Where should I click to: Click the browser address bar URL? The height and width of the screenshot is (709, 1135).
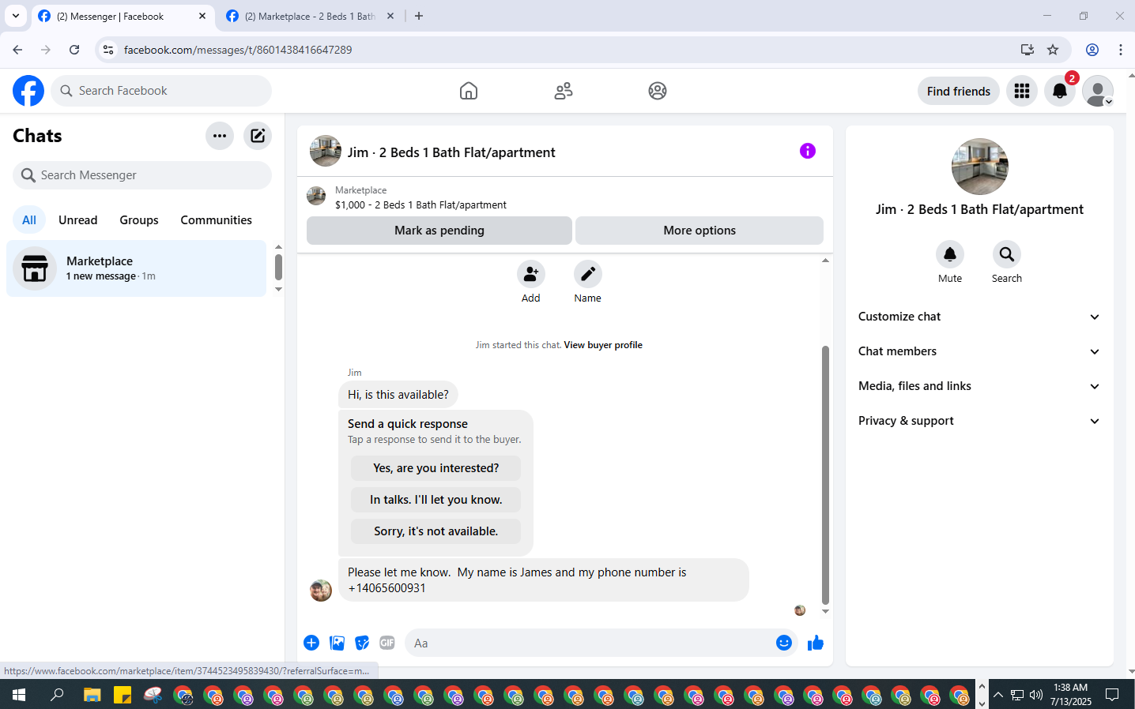[237, 50]
